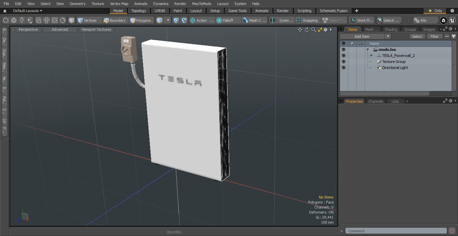Click the Properties panel gear icon

(x=451, y=101)
